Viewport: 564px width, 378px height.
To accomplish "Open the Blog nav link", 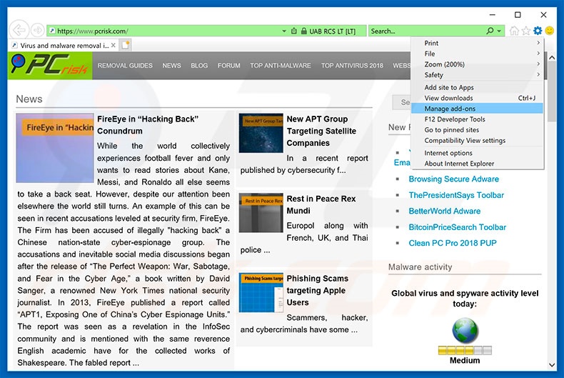I will coord(199,66).
